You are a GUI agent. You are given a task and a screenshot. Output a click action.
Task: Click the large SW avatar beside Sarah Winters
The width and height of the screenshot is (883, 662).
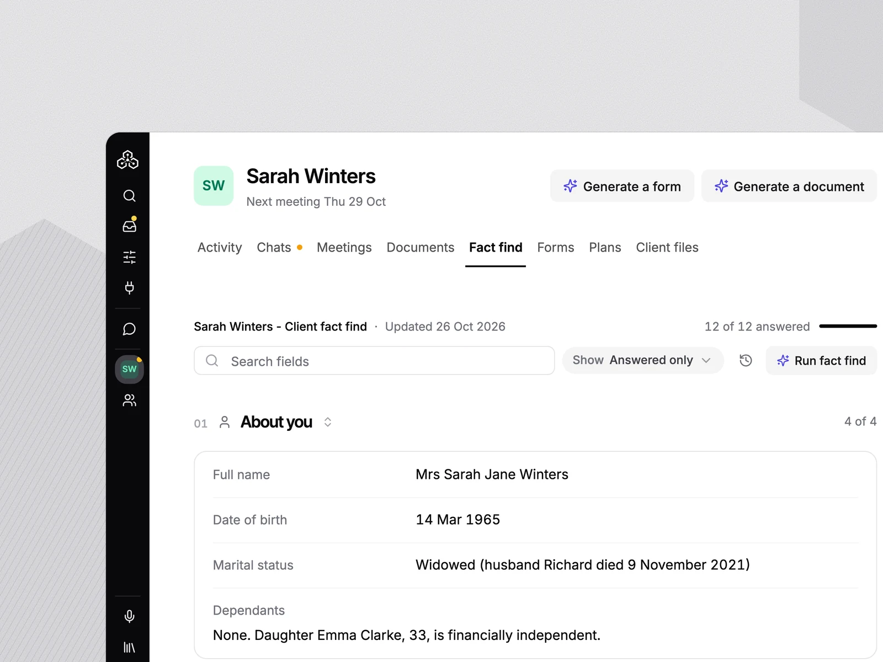click(x=214, y=185)
